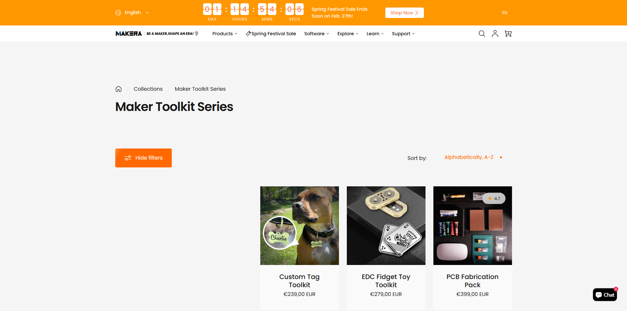Open the EDC Fidget Toy Toolkit link
Viewport: 627px width, 311px height.
click(386, 281)
